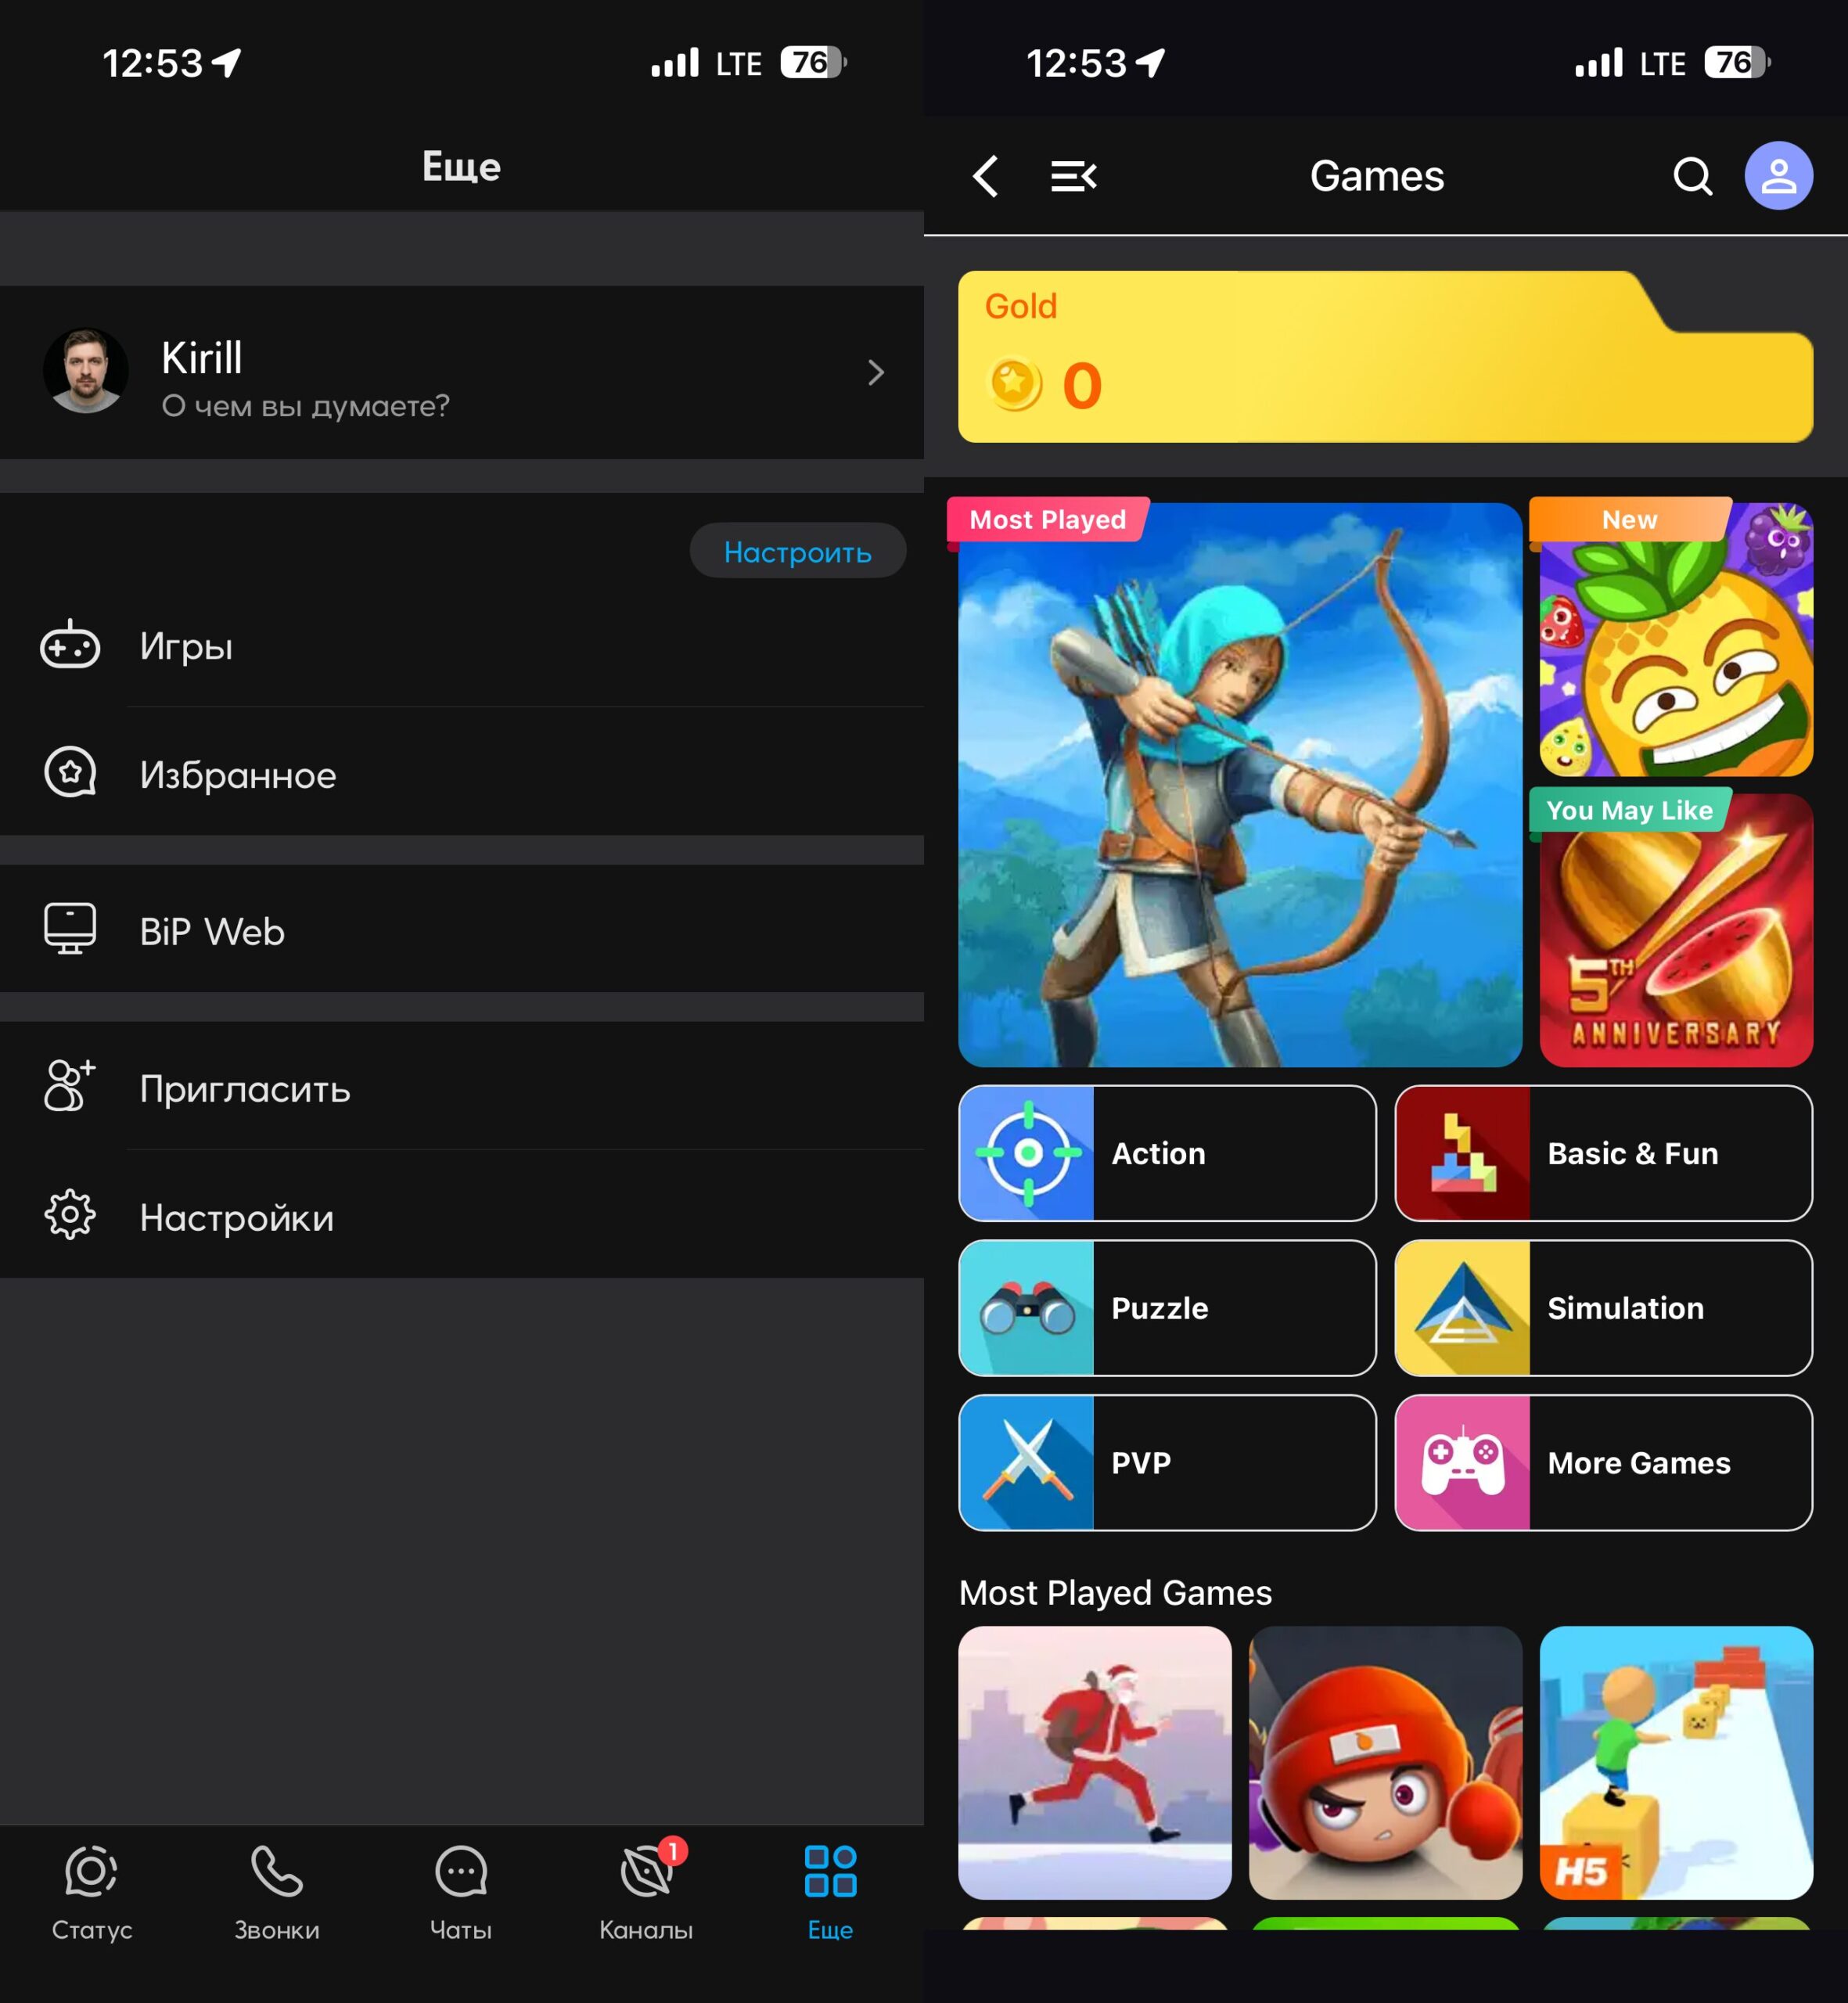Expand Kirill profile row chevron

click(x=875, y=373)
